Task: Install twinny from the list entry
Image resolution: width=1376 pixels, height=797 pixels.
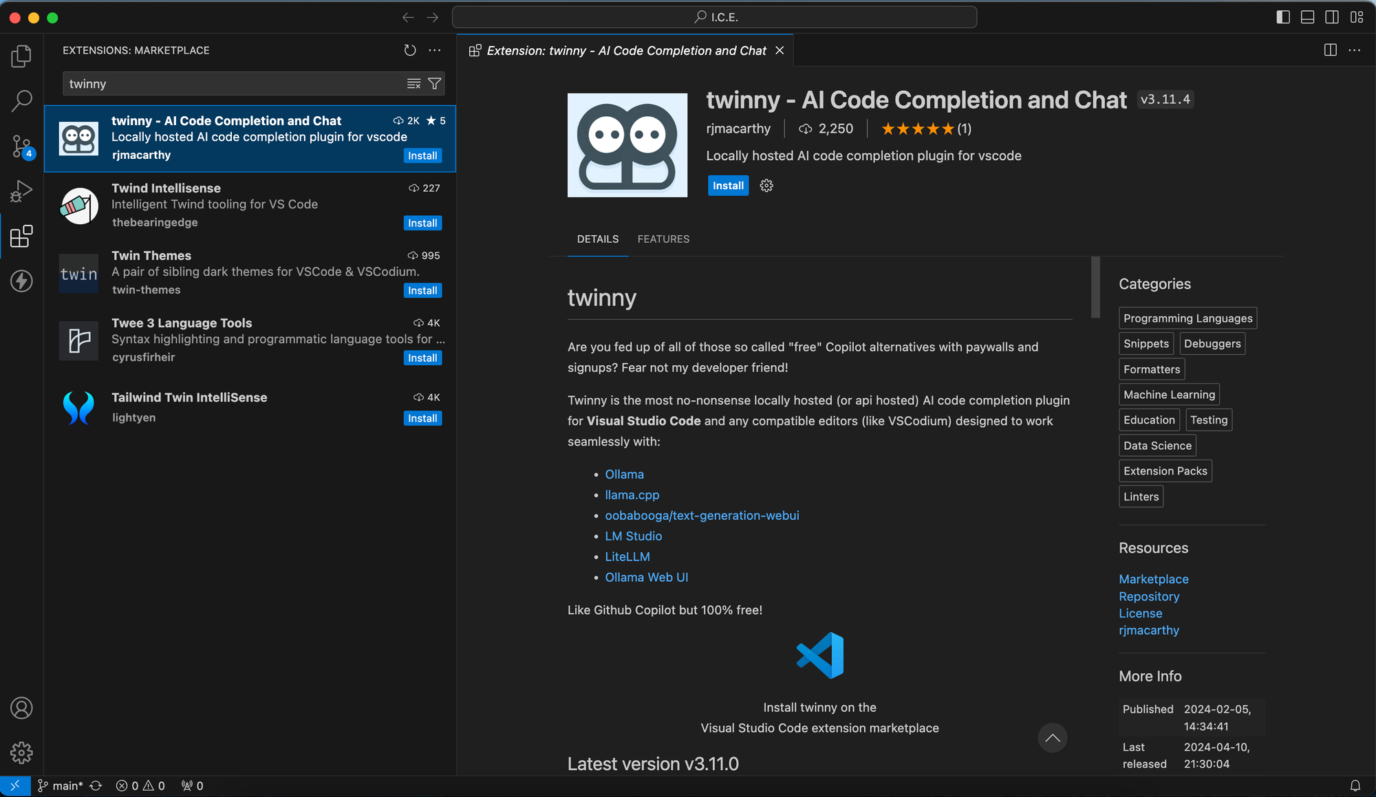Action: tap(422, 156)
